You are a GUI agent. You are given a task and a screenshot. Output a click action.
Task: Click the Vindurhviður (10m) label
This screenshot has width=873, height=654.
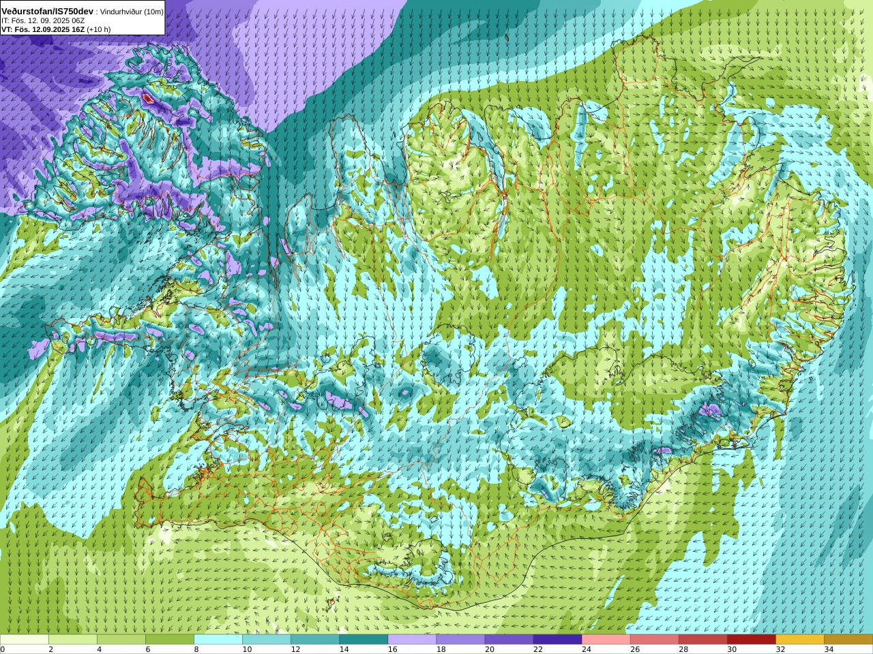coord(132,12)
